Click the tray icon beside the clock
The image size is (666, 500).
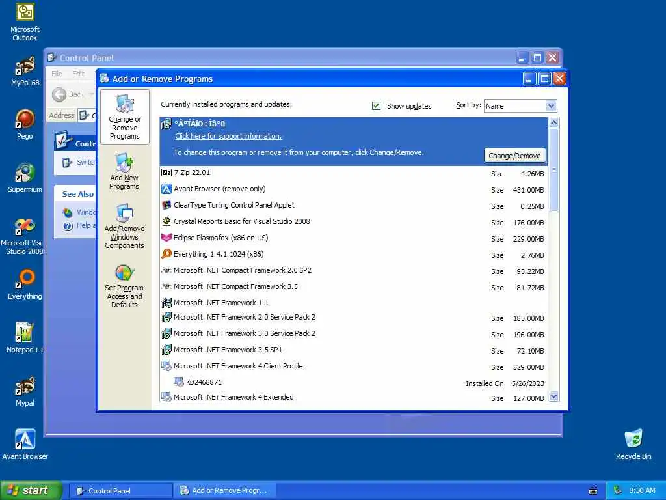click(618, 490)
